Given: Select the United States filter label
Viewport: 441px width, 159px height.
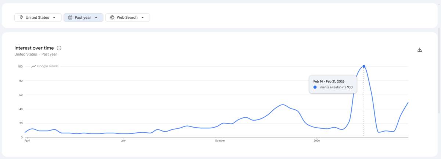Looking at the screenshot, I should (x=37, y=18).
